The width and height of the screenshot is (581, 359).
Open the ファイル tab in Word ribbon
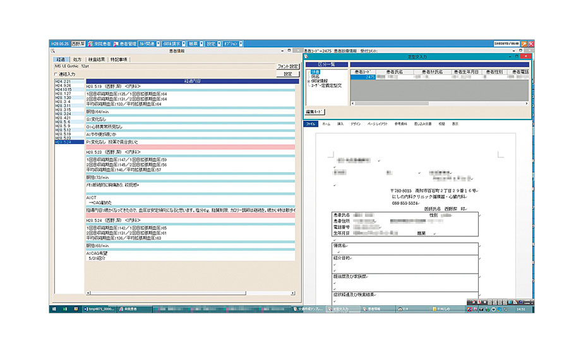point(310,124)
